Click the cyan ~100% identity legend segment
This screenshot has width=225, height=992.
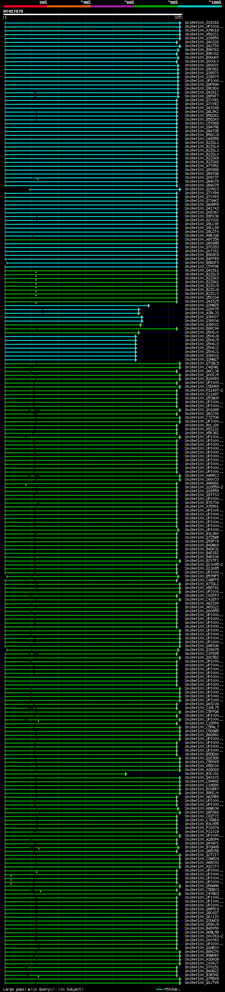(200, 6)
